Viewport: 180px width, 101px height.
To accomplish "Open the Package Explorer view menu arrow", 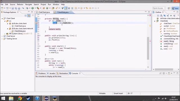I will tap(33, 15).
